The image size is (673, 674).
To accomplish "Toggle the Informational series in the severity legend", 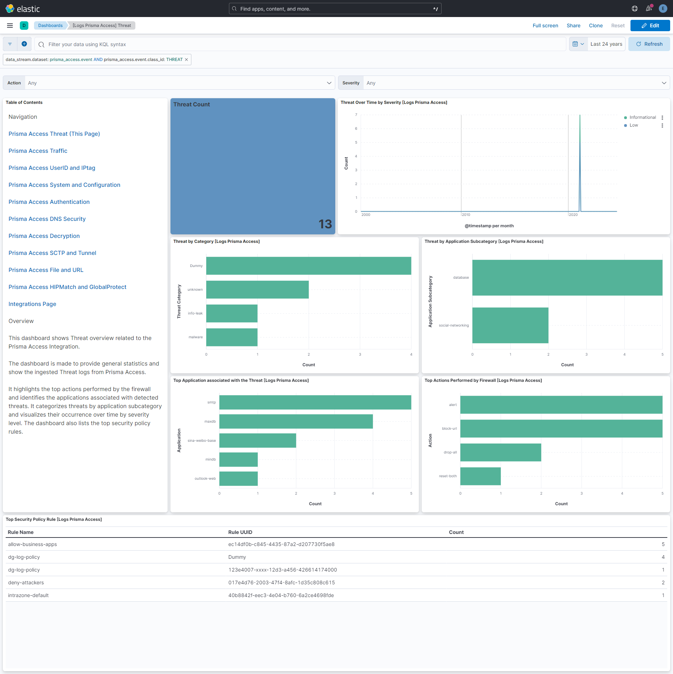I will 642,117.
